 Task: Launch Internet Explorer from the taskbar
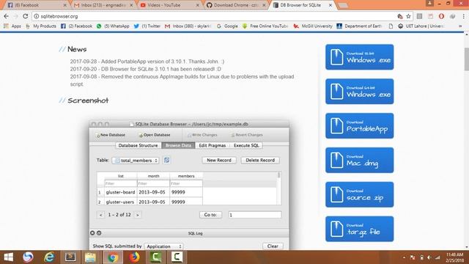tap(49, 257)
